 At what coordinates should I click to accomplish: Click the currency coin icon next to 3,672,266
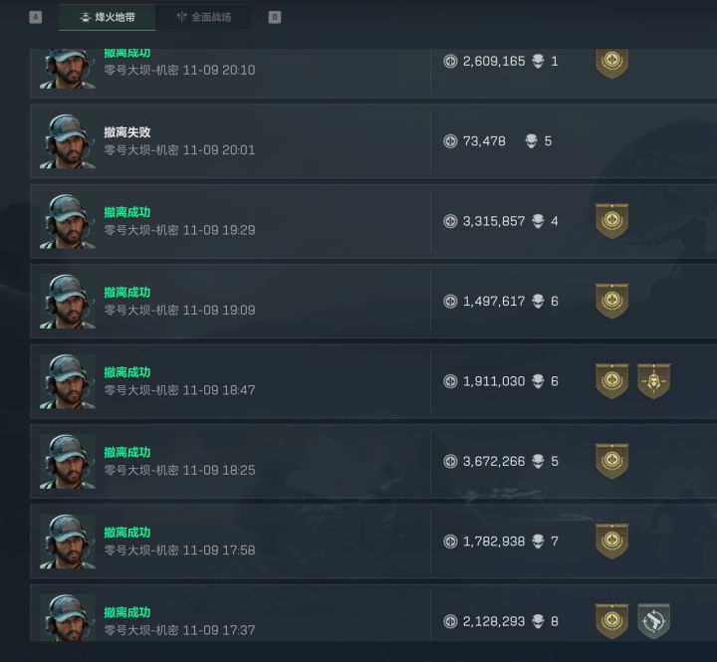[x=450, y=461]
